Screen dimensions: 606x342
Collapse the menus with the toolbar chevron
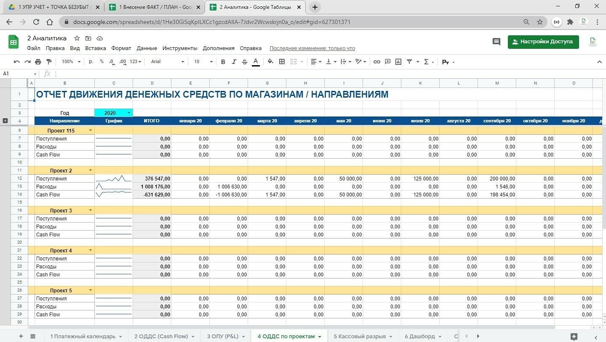(x=600, y=62)
